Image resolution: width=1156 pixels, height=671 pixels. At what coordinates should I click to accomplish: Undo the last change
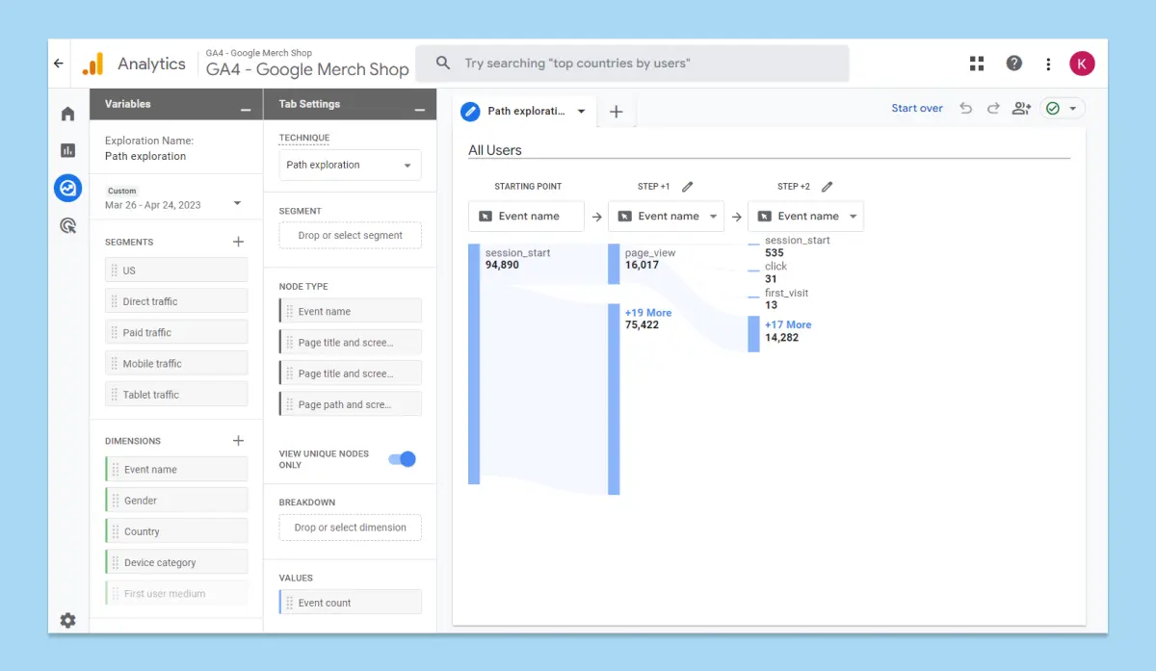click(966, 109)
